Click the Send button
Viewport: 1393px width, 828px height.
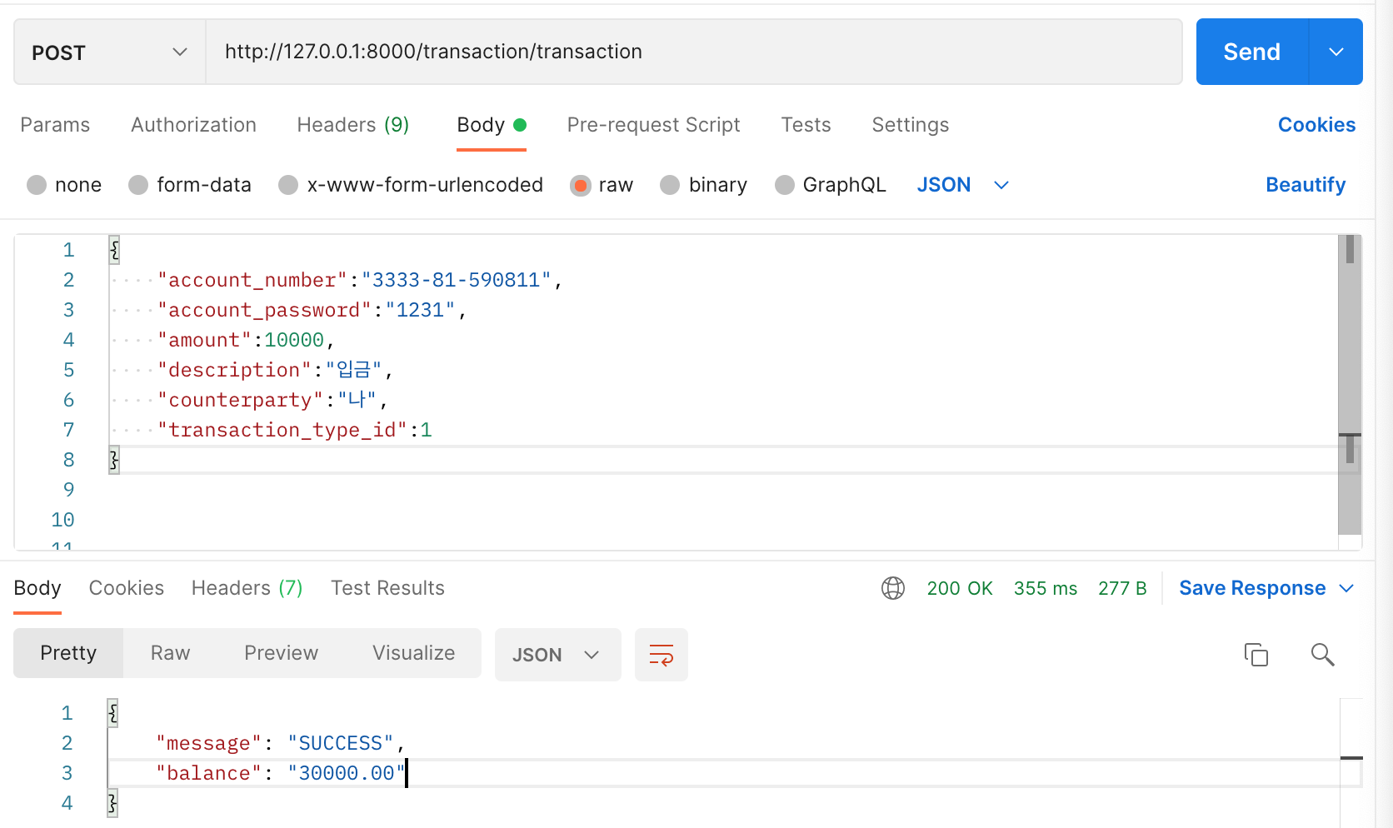pos(1250,52)
